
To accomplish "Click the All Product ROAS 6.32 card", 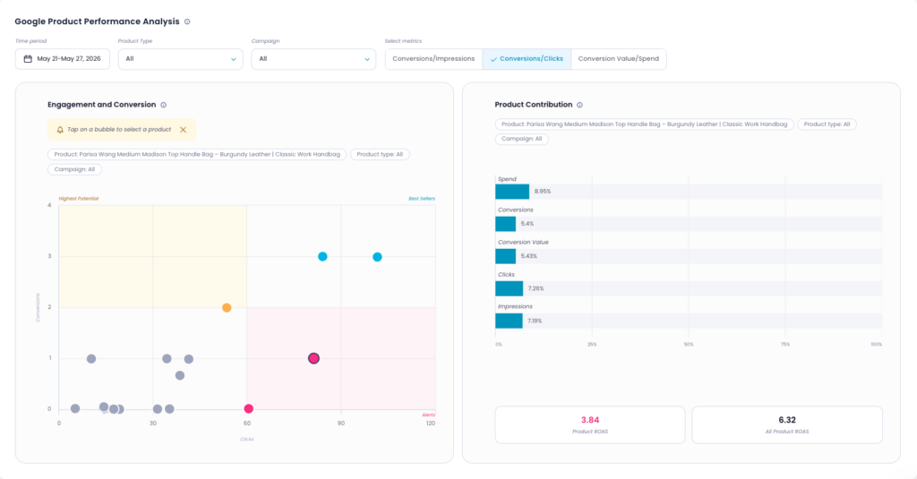I will pos(787,424).
